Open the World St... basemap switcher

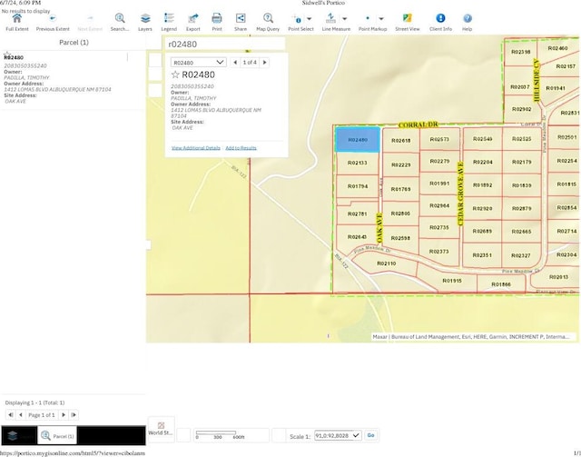click(161, 429)
